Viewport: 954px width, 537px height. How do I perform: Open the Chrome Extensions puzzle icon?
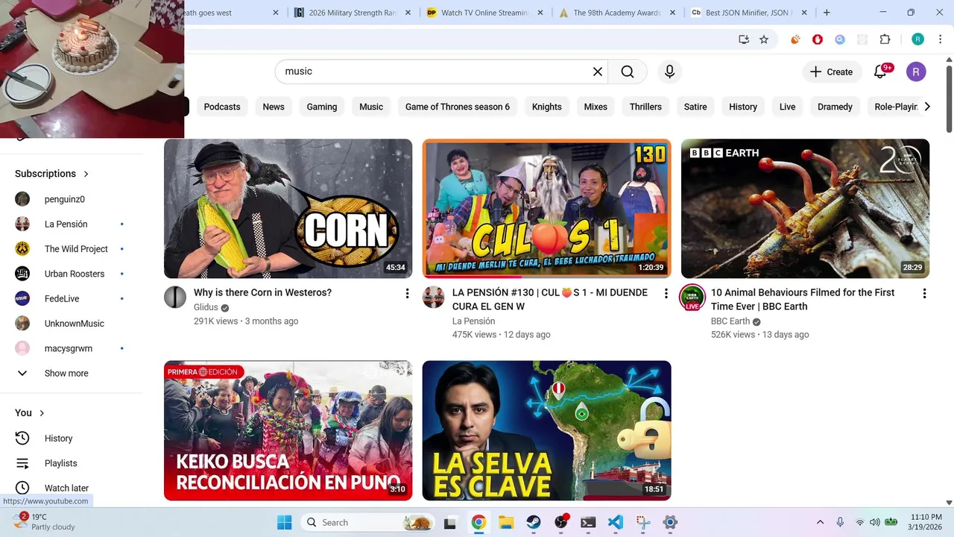[x=885, y=40]
